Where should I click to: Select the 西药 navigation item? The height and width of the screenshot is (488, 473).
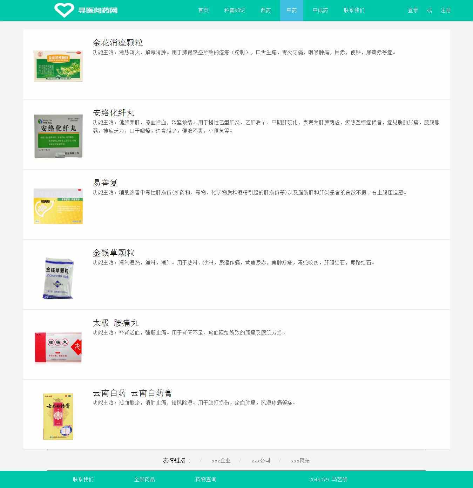[x=266, y=11]
